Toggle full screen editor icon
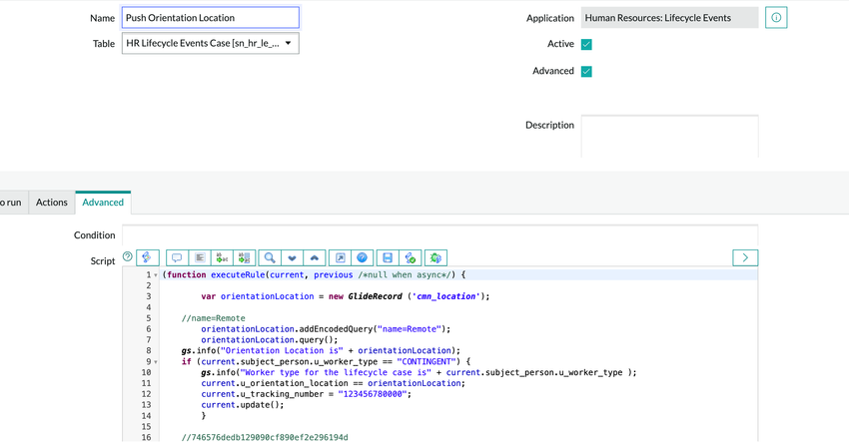Screen dimensions: 849x442 [340, 258]
